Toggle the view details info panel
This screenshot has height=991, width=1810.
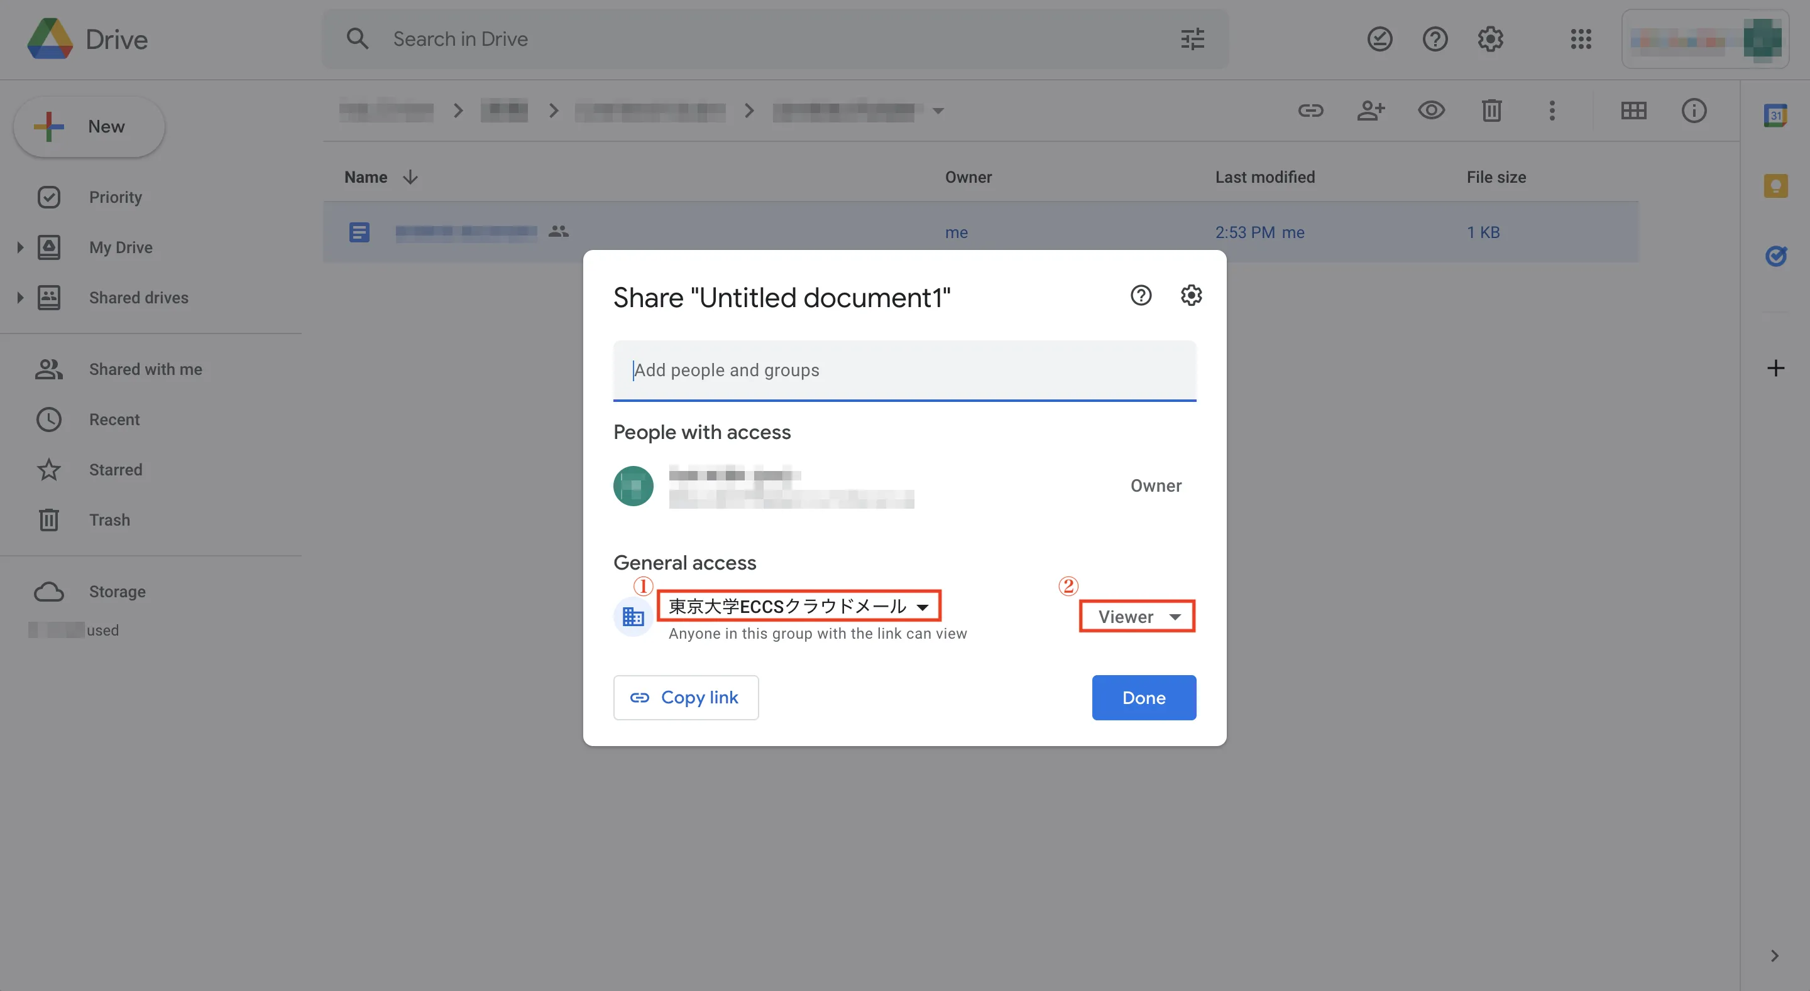pyautogui.click(x=1693, y=111)
